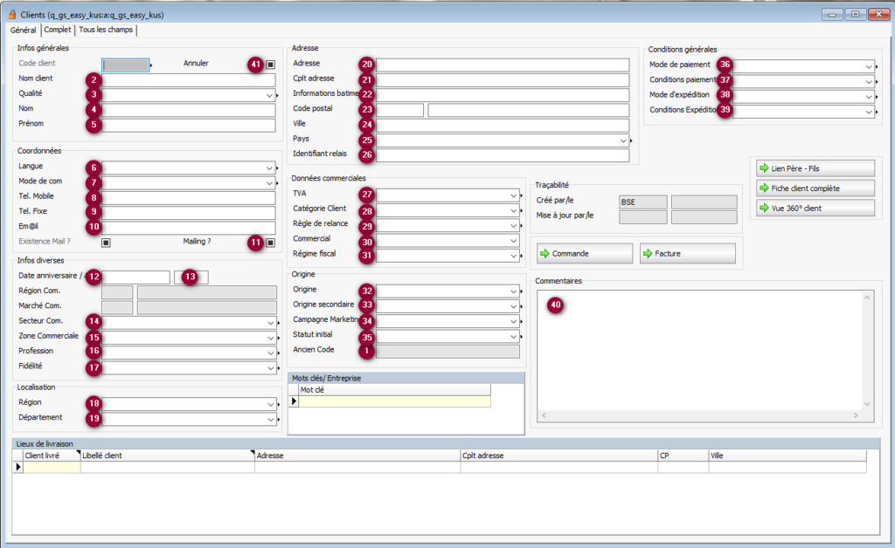Image resolution: width=895 pixels, height=548 pixels.
Task: Click the small arrow right of Code client field
Action: click(151, 65)
